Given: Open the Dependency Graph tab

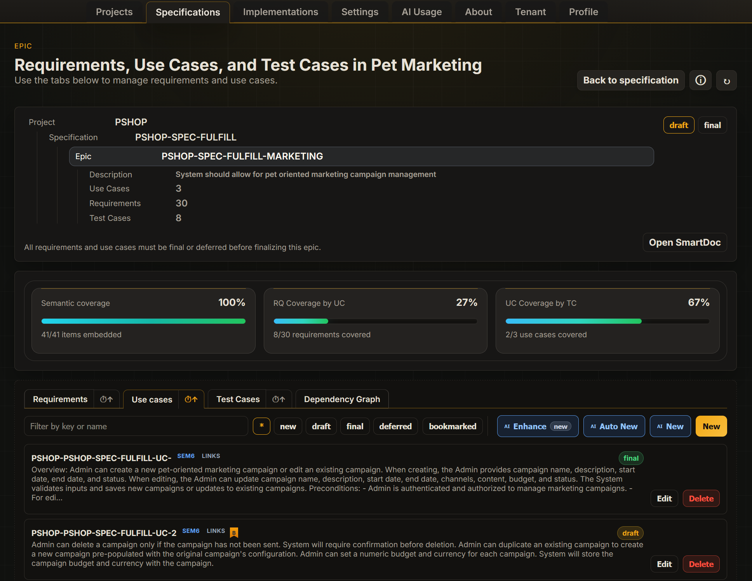Looking at the screenshot, I should pyautogui.click(x=342, y=399).
